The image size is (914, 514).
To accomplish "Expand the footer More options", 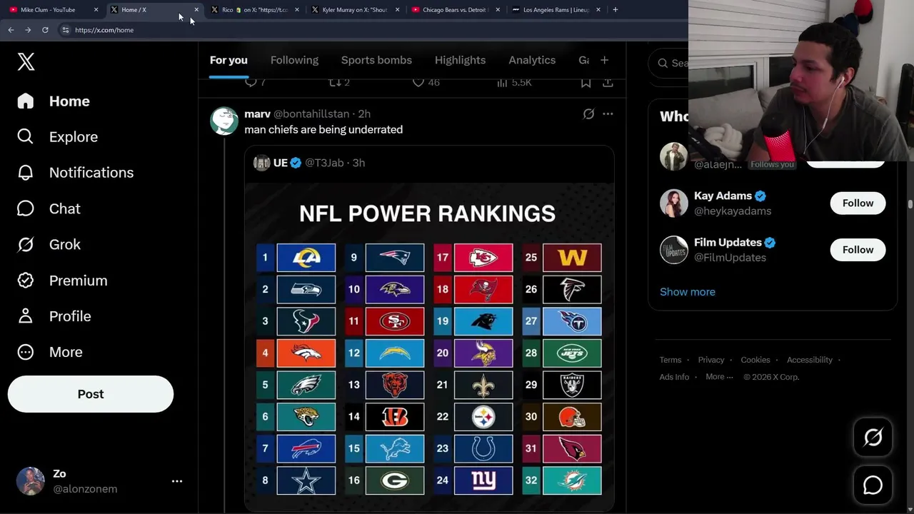I will click(719, 377).
